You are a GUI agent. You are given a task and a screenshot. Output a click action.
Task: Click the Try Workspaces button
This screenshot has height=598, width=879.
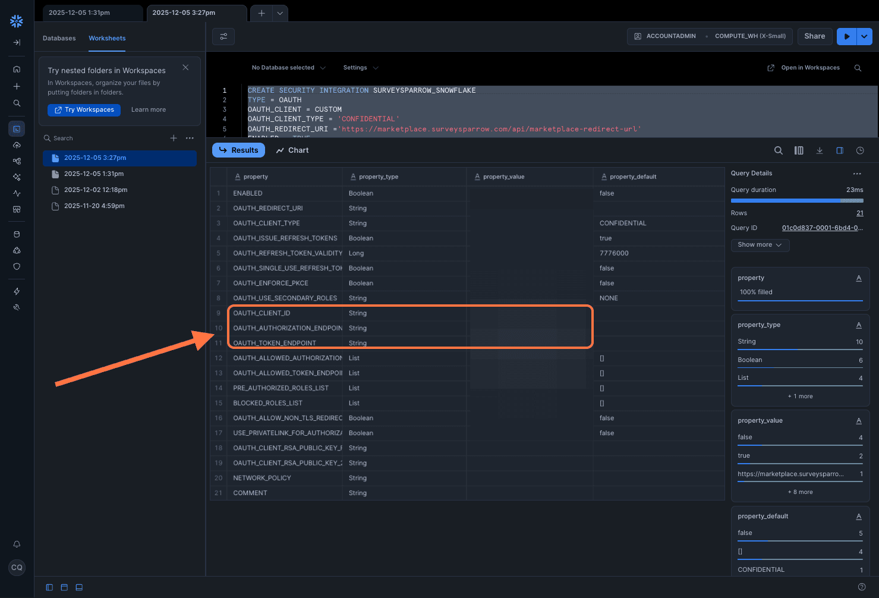(x=84, y=110)
